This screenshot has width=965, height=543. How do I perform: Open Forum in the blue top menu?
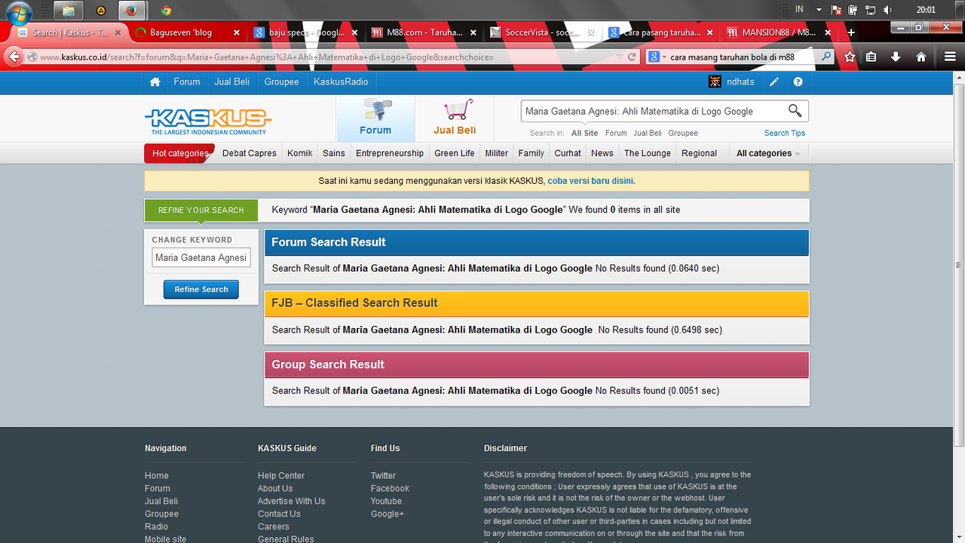(x=187, y=81)
